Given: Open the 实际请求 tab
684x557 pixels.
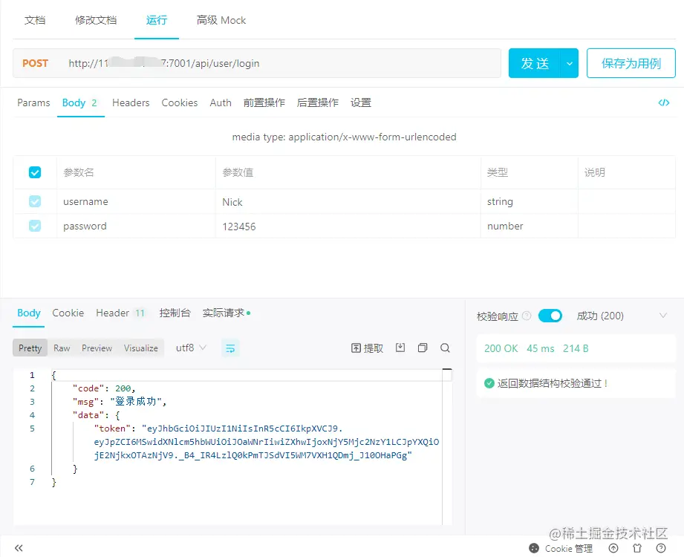Looking at the screenshot, I should (x=226, y=313).
